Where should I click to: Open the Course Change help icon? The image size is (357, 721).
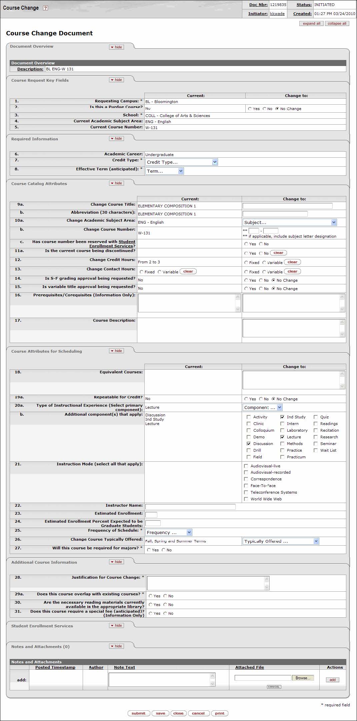[46, 8]
